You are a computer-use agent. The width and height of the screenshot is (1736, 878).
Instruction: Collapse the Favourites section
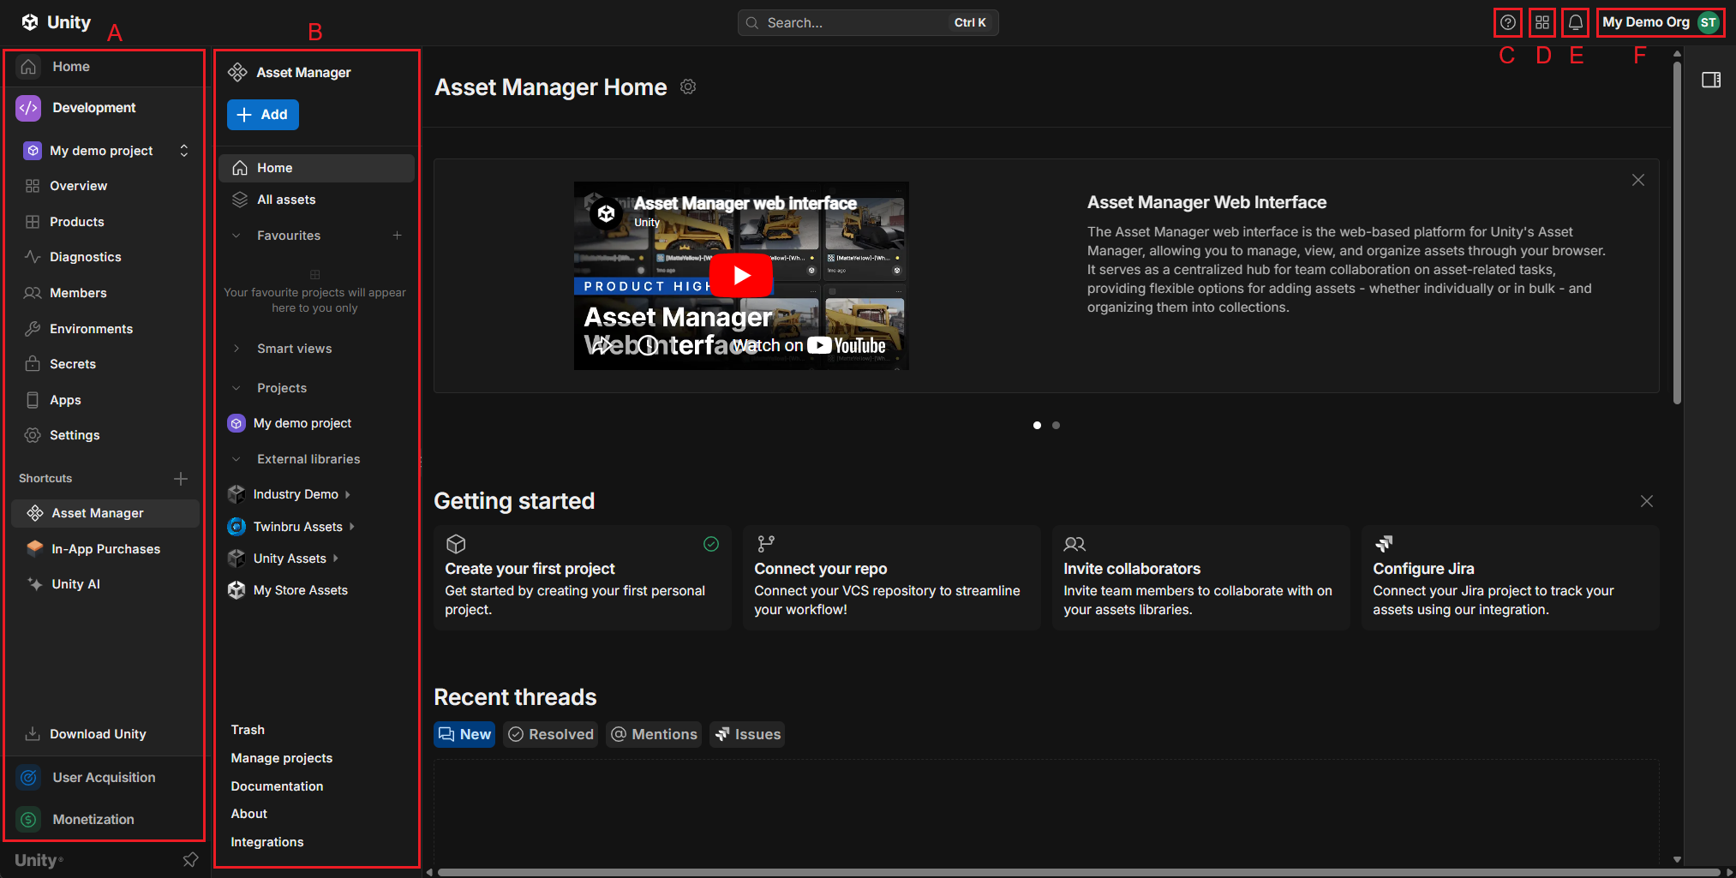point(236,236)
